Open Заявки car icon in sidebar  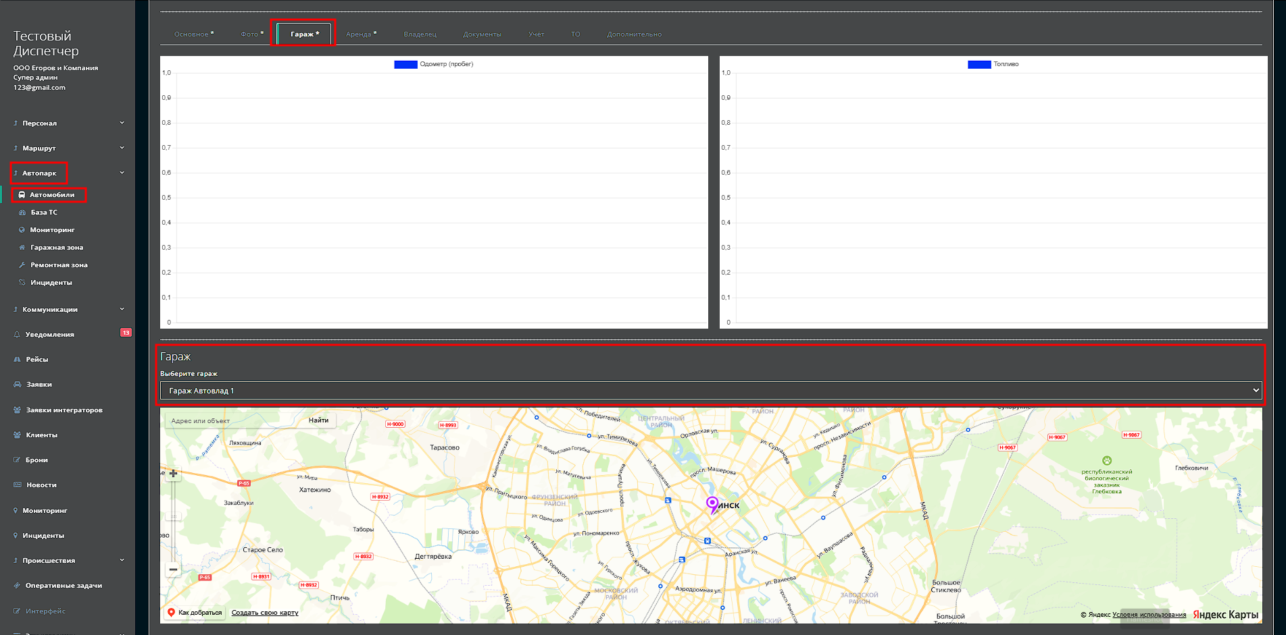[17, 385]
